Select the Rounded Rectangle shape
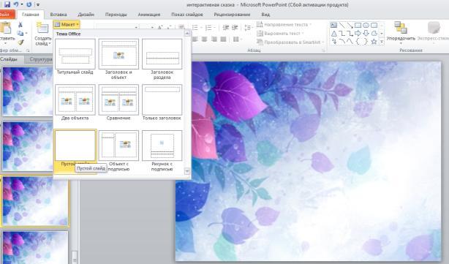This screenshot has width=449, height=264. (x=374, y=26)
